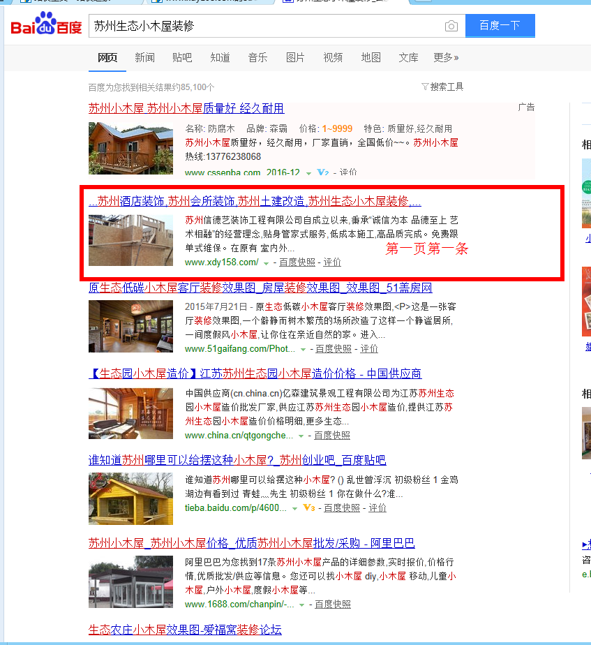Click 评价 link for xdy158.com result
591x645 pixels.
point(332,262)
